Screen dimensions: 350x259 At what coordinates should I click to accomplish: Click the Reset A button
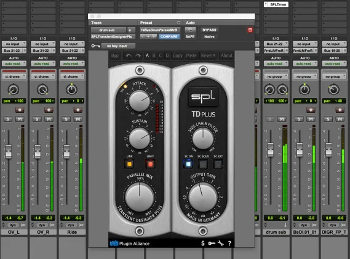point(208,55)
